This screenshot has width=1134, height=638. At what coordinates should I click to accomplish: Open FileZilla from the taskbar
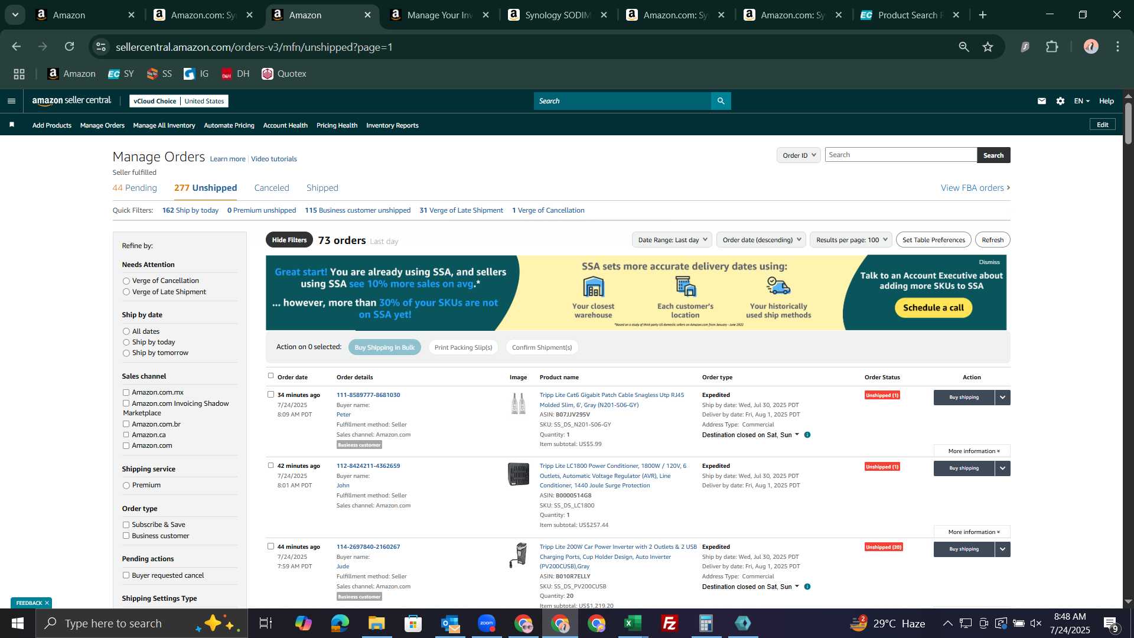coord(670,623)
